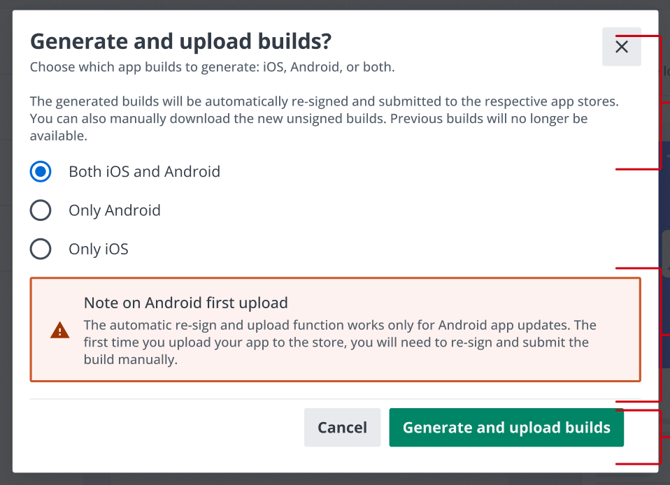Click the "Both iOS and Android" label text
The image size is (670, 485).
[x=144, y=171]
